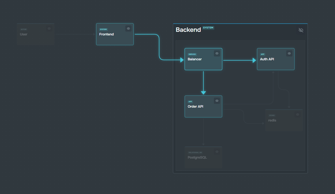Viewport: 335px width, 194px height.
Task: Toggle visibility eye on the redis node
Action: (298, 115)
